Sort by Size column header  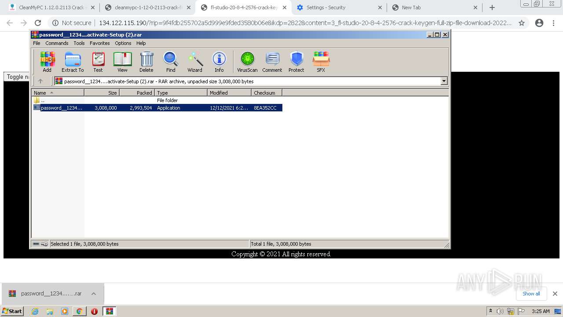pos(102,93)
